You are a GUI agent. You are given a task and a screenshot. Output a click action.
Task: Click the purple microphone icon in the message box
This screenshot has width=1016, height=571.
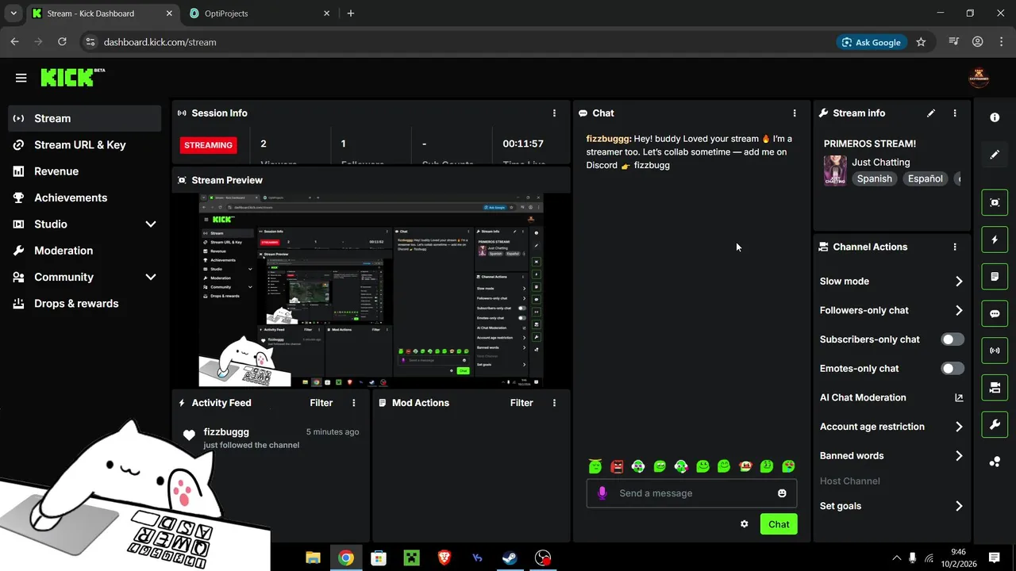(602, 493)
